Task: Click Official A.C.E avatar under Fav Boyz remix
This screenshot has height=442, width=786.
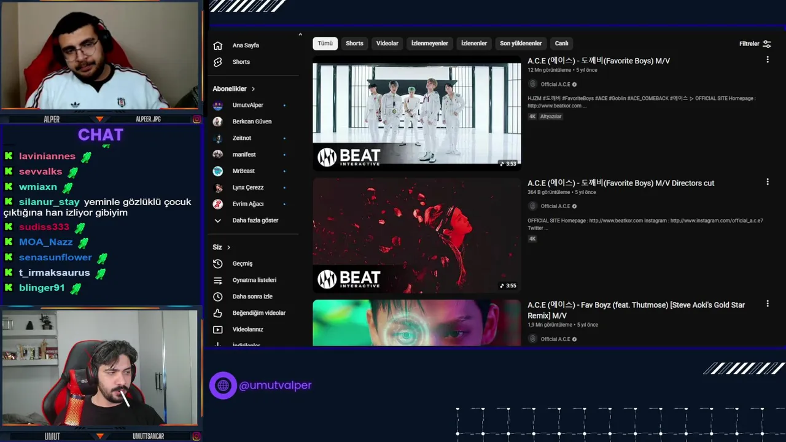Action: (532, 339)
